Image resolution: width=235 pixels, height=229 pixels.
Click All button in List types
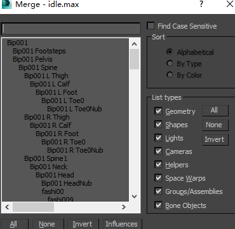tap(215, 111)
